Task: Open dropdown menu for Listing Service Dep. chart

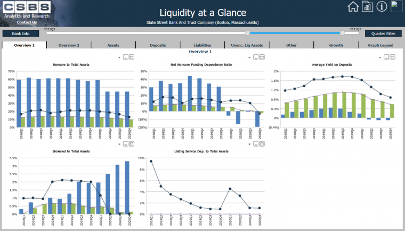Action: (x=249, y=144)
